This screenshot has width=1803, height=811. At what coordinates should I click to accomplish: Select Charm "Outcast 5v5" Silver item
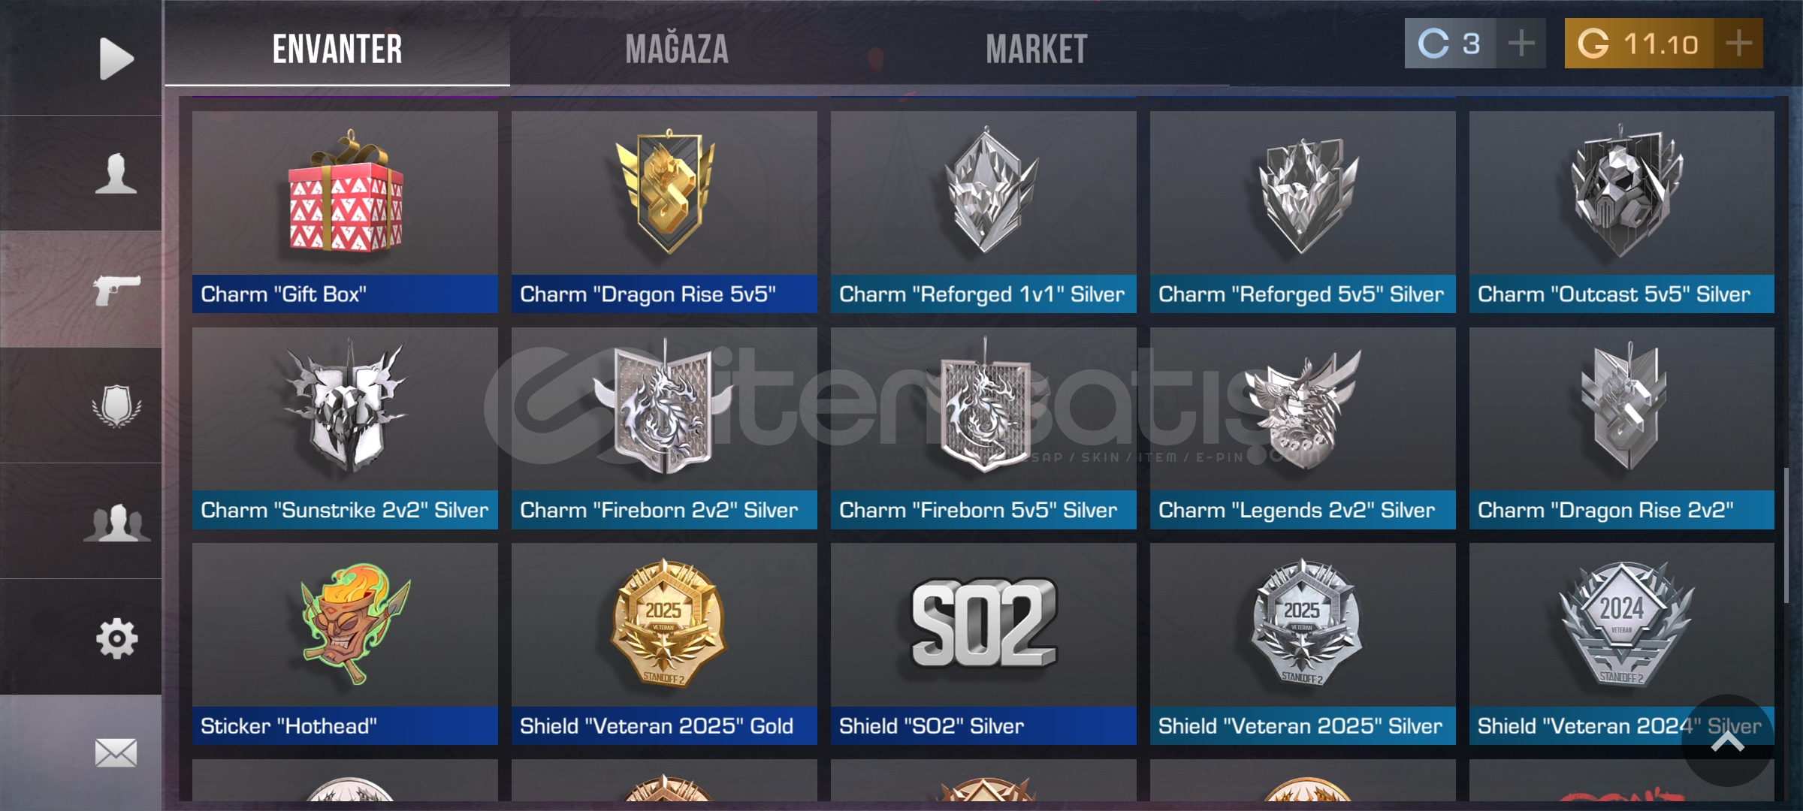[x=1622, y=213]
